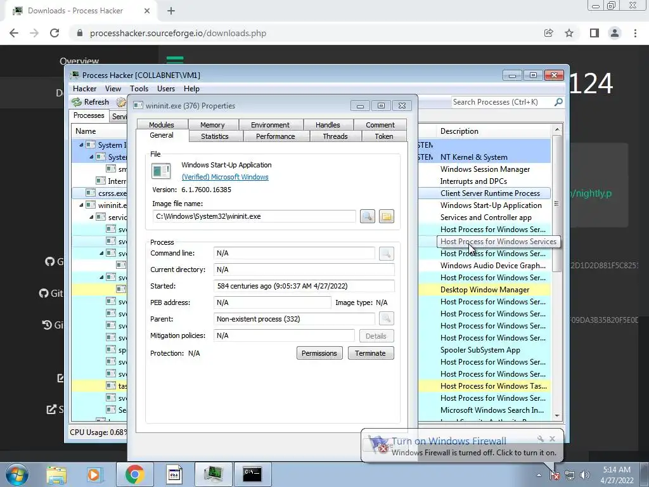Open the Windows Start menu
649x487 pixels.
(x=17, y=474)
